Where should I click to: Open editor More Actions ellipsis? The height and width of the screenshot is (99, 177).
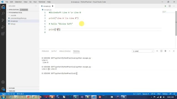[x=174, y=6]
